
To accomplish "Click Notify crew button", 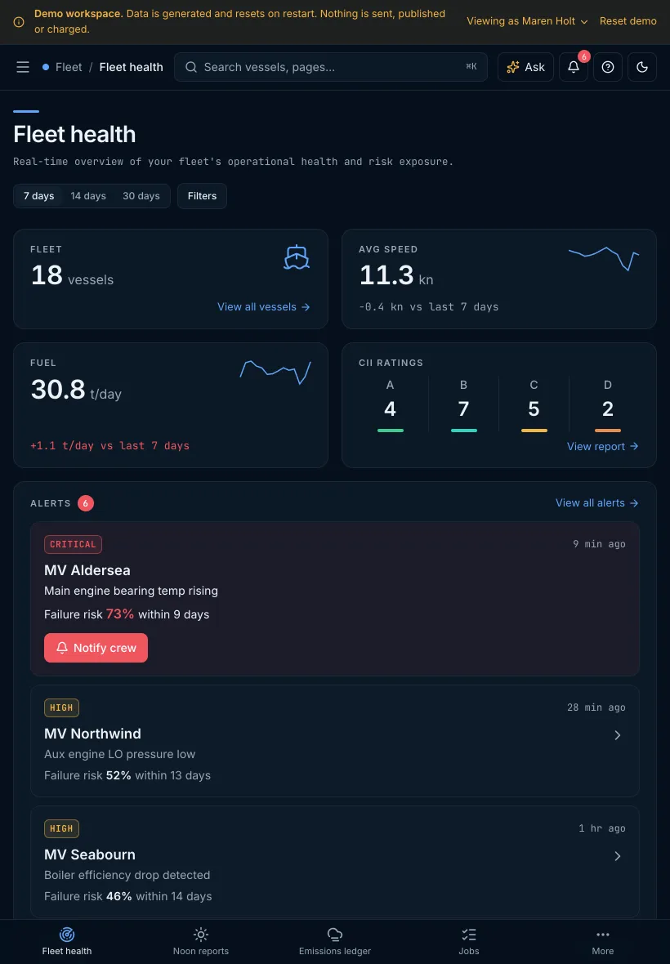I will [x=96, y=648].
